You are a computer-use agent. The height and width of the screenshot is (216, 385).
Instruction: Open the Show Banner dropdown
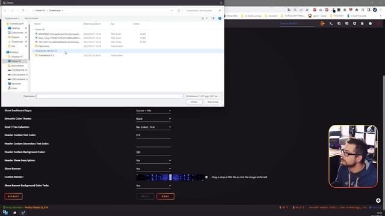point(153,169)
